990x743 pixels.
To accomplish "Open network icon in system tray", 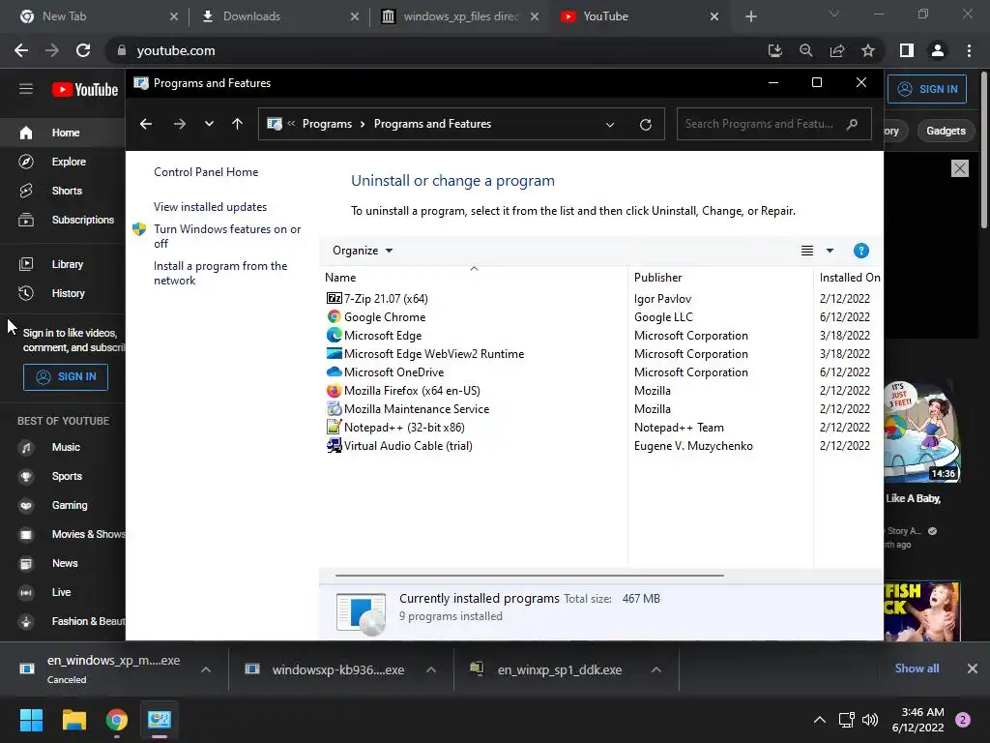I will pyautogui.click(x=846, y=720).
